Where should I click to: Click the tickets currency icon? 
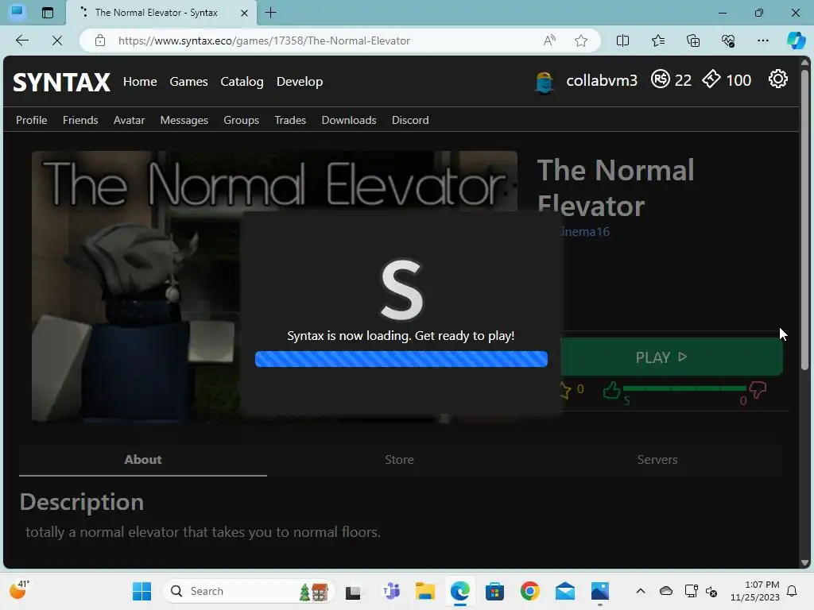point(711,79)
